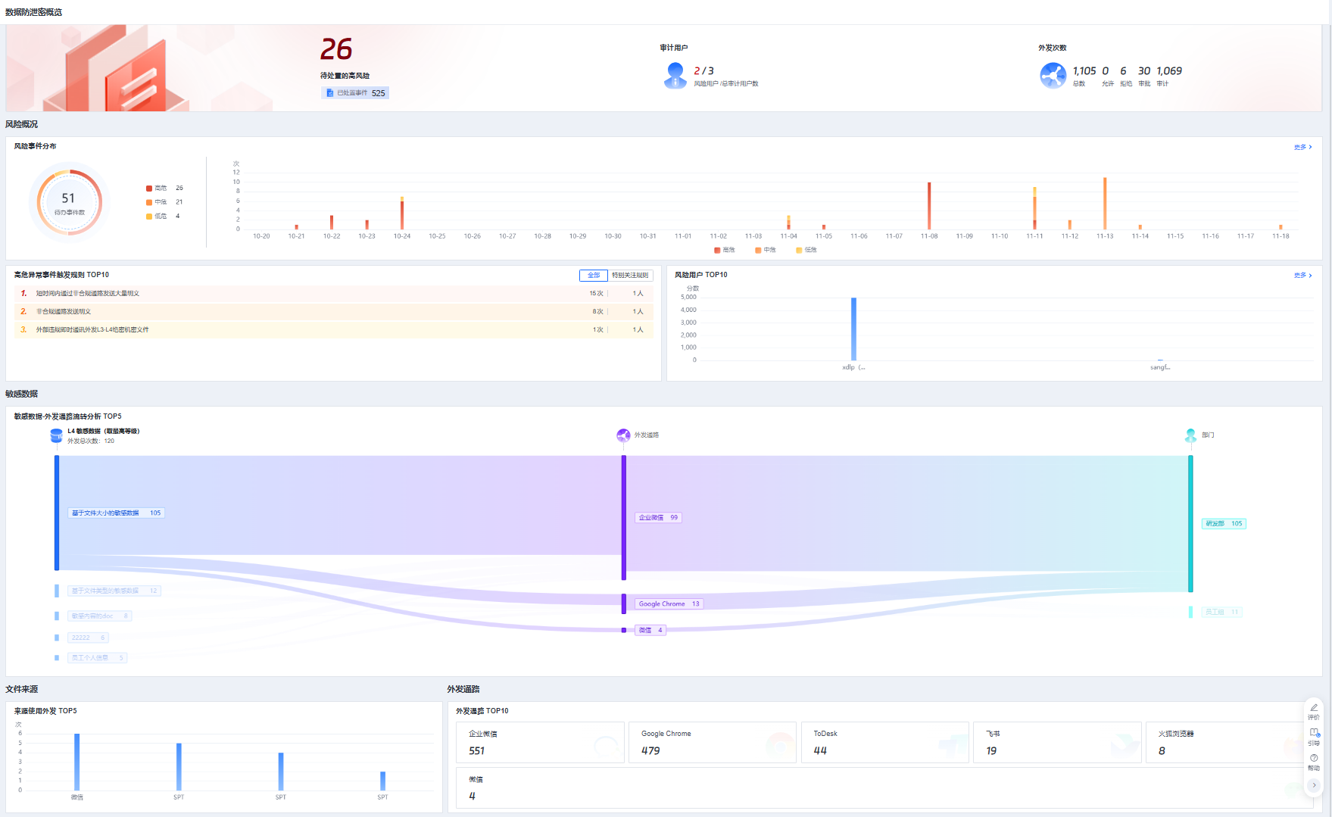Click the 外发次数 share network icon
Viewport: 1332px width, 817px height.
(x=1053, y=76)
